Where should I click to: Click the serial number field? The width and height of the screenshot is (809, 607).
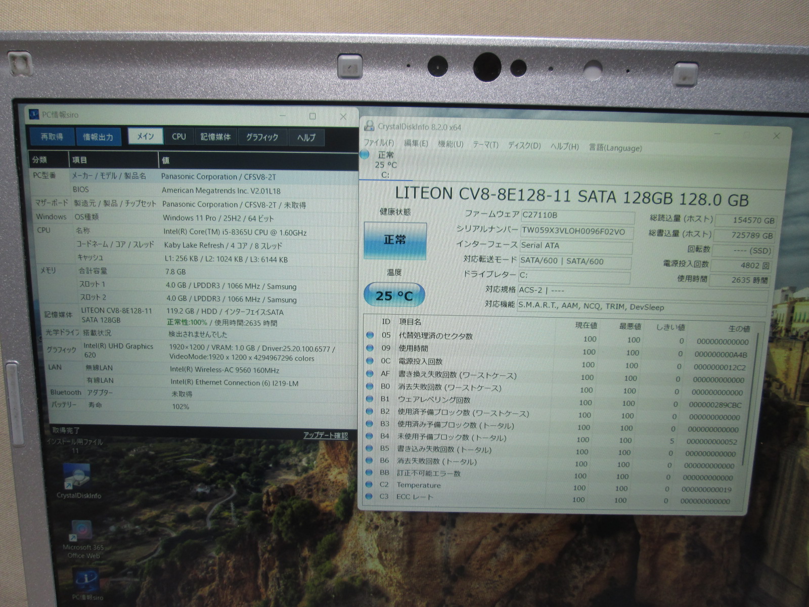click(x=576, y=232)
